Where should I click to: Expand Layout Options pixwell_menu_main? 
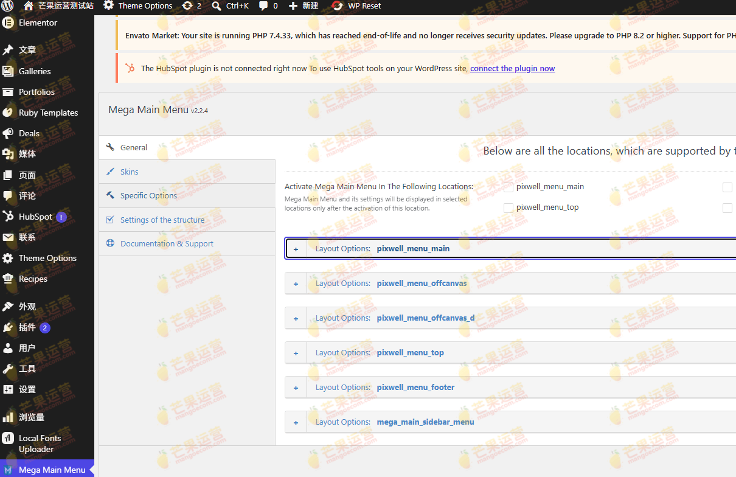[x=296, y=249]
